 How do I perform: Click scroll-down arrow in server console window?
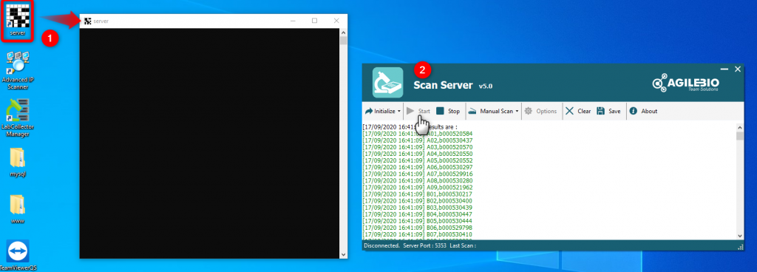tap(343, 254)
